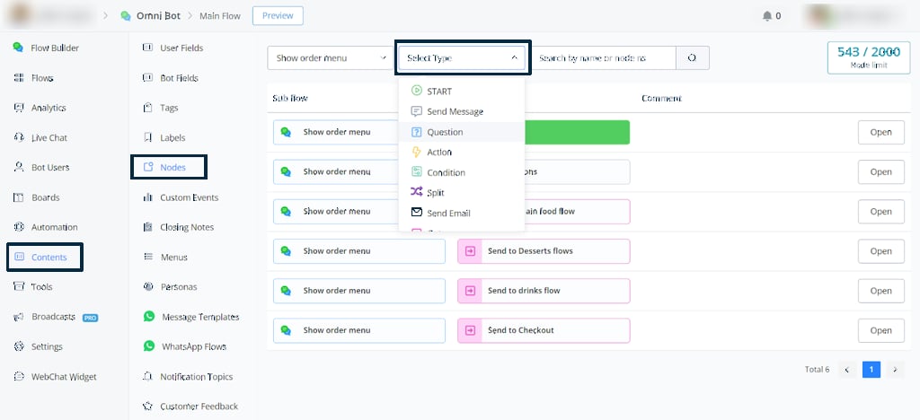Go to previous page arrow
This screenshot has height=420, width=920.
(847, 370)
